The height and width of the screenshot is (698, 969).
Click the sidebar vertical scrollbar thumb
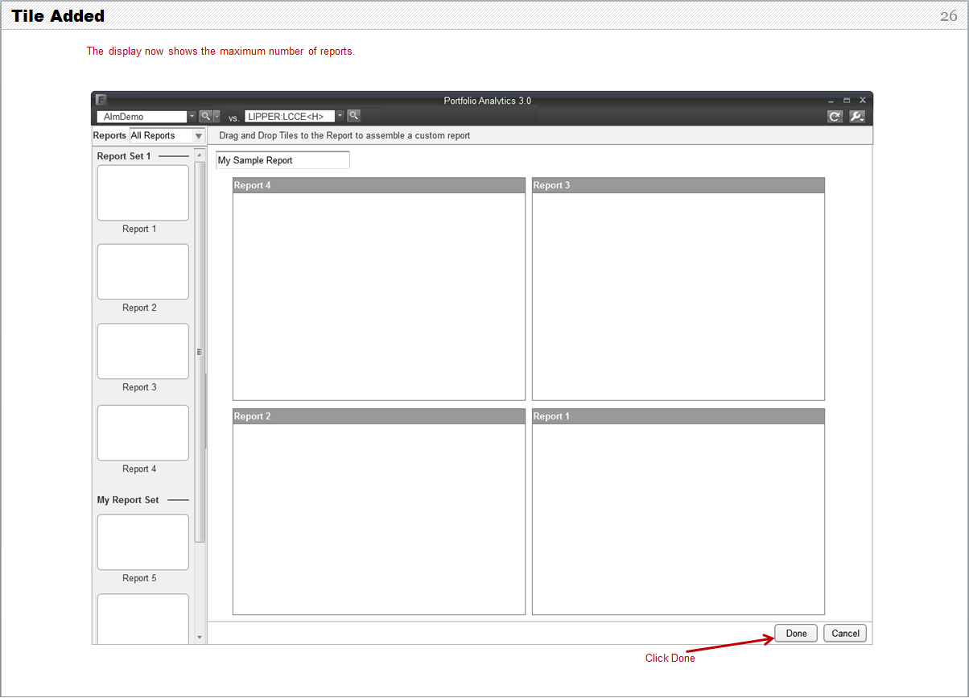pos(200,352)
